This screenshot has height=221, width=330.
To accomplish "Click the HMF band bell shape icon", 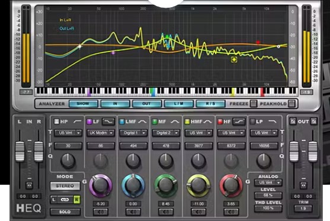I will (207, 121).
